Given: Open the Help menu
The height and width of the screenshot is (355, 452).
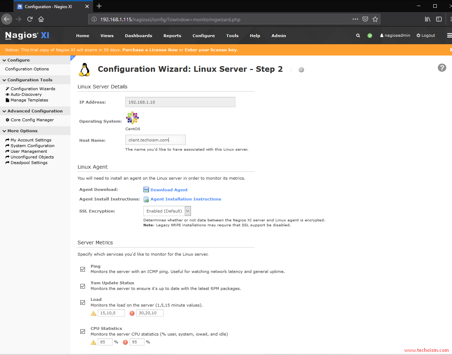Looking at the screenshot, I should coord(255,36).
